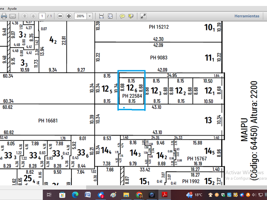
Task: Add a sticky note comment
Action: pyautogui.click(x=122, y=16)
